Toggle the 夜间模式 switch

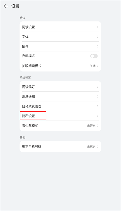(94, 56)
